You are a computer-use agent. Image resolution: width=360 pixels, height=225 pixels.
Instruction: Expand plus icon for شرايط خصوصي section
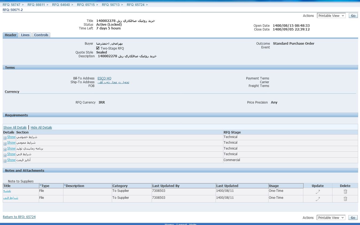(x=5, y=138)
